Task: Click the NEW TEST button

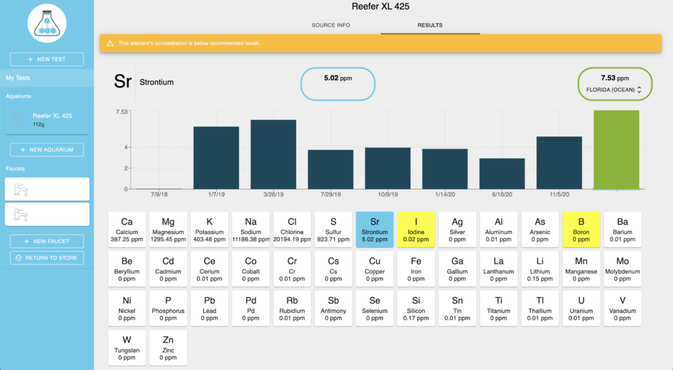Action: tap(47, 59)
